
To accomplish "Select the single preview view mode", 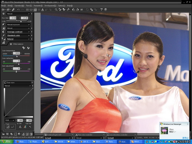I will pyautogui.click(x=35, y=10).
